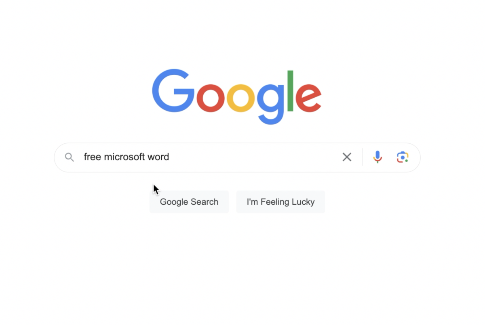Image resolution: width=485 pixels, height=325 pixels.
Task: Click the yellow o in the logo
Action: click(240, 98)
